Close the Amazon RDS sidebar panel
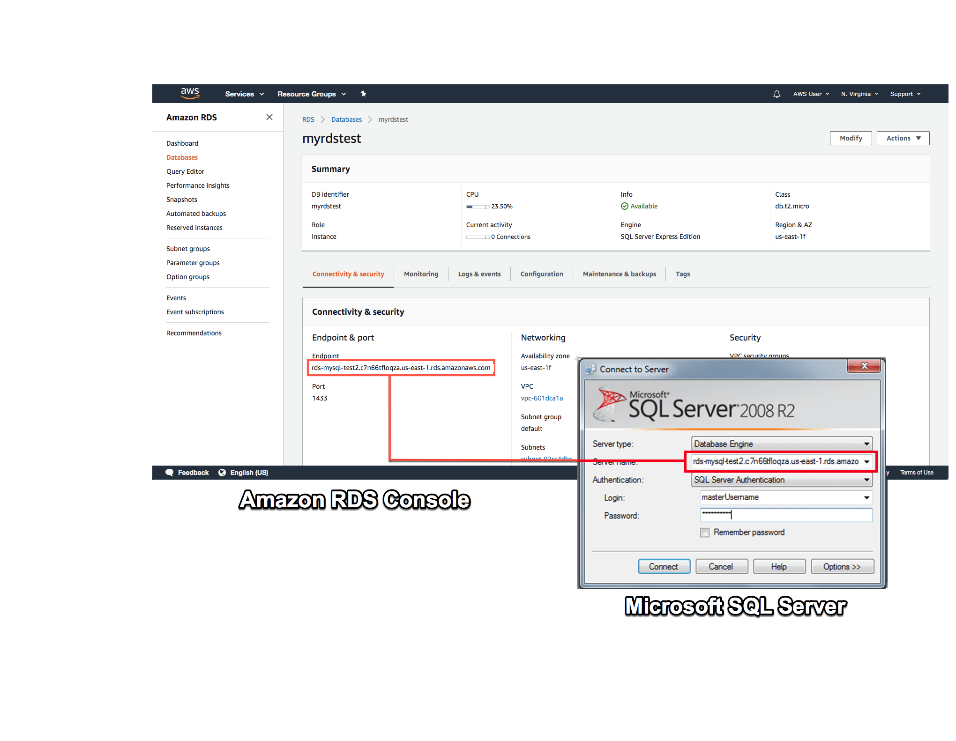The height and width of the screenshot is (741, 956). pos(269,117)
